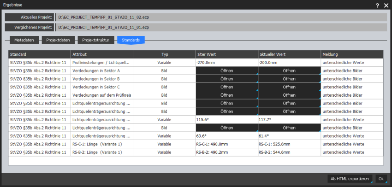Click the Profileinstellungen / Lichtquell... attribute cell
Image resolution: width=392 pixels, height=187 pixels.
pos(102,63)
